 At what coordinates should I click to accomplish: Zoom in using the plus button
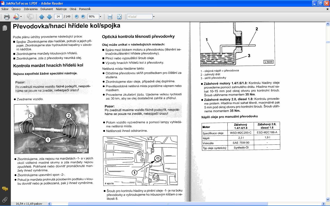83,16
